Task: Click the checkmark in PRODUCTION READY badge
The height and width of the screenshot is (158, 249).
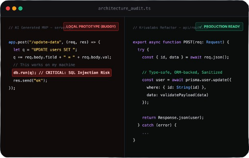Action: coord(201,27)
